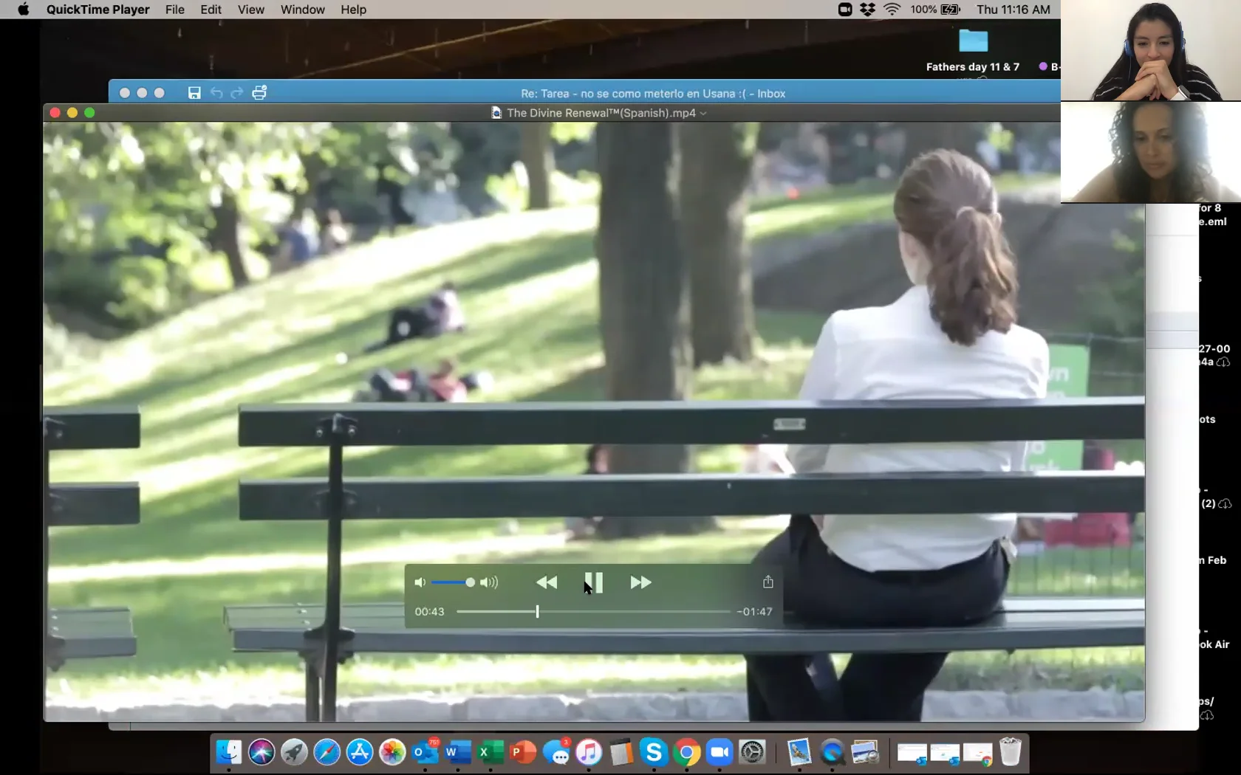Open the Wi-Fi status menu

pyautogui.click(x=892, y=10)
